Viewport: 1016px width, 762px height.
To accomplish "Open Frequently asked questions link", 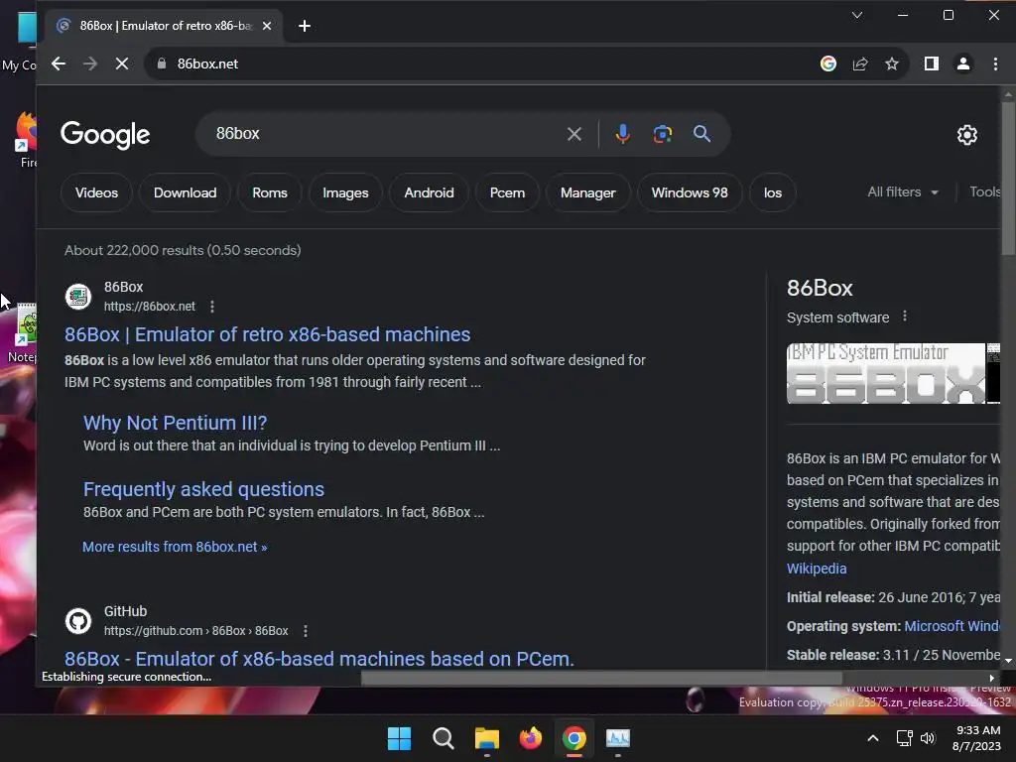I will tap(203, 489).
